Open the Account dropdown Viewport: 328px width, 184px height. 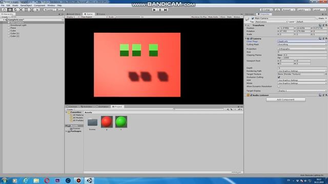pyautogui.click(x=288, y=10)
